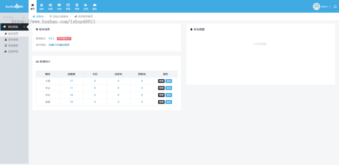Click 回收站 count for 文章 row
The image size is (339, 165).
click(x=142, y=81)
